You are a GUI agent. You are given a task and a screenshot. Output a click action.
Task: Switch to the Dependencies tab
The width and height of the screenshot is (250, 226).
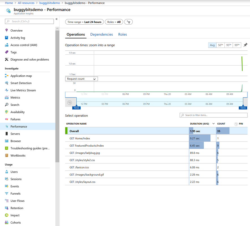[x=102, y=35]
